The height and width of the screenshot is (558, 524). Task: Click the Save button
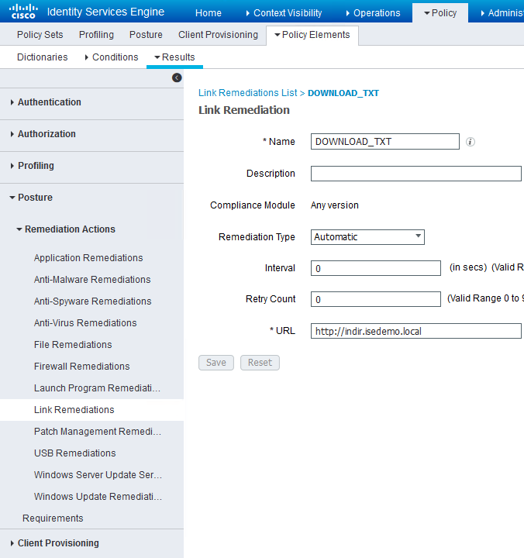pyautogui.click(x=216, y=363)
